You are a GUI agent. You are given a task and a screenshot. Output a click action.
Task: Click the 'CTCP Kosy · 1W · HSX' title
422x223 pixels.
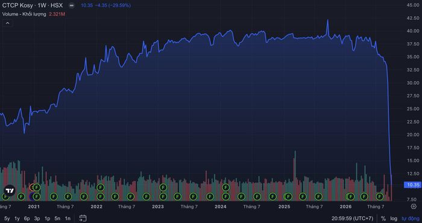(33, 5)
